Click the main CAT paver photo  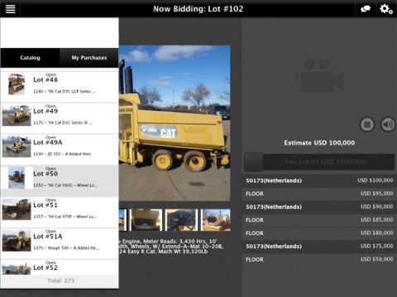tap(175, 123)
